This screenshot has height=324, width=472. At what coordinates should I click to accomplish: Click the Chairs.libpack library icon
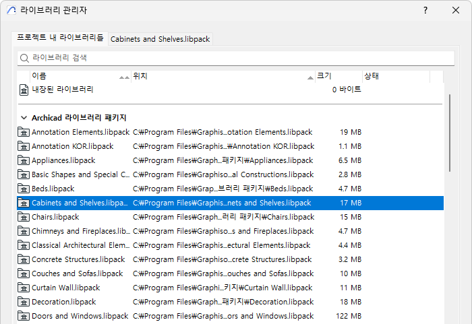coord(24,217)
